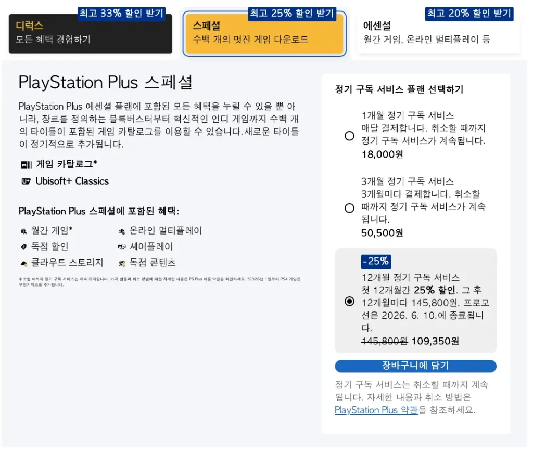This screenshot has height=455, width=533.
Task: Click the 셰어플레이 benefit text
Action: 151,246
